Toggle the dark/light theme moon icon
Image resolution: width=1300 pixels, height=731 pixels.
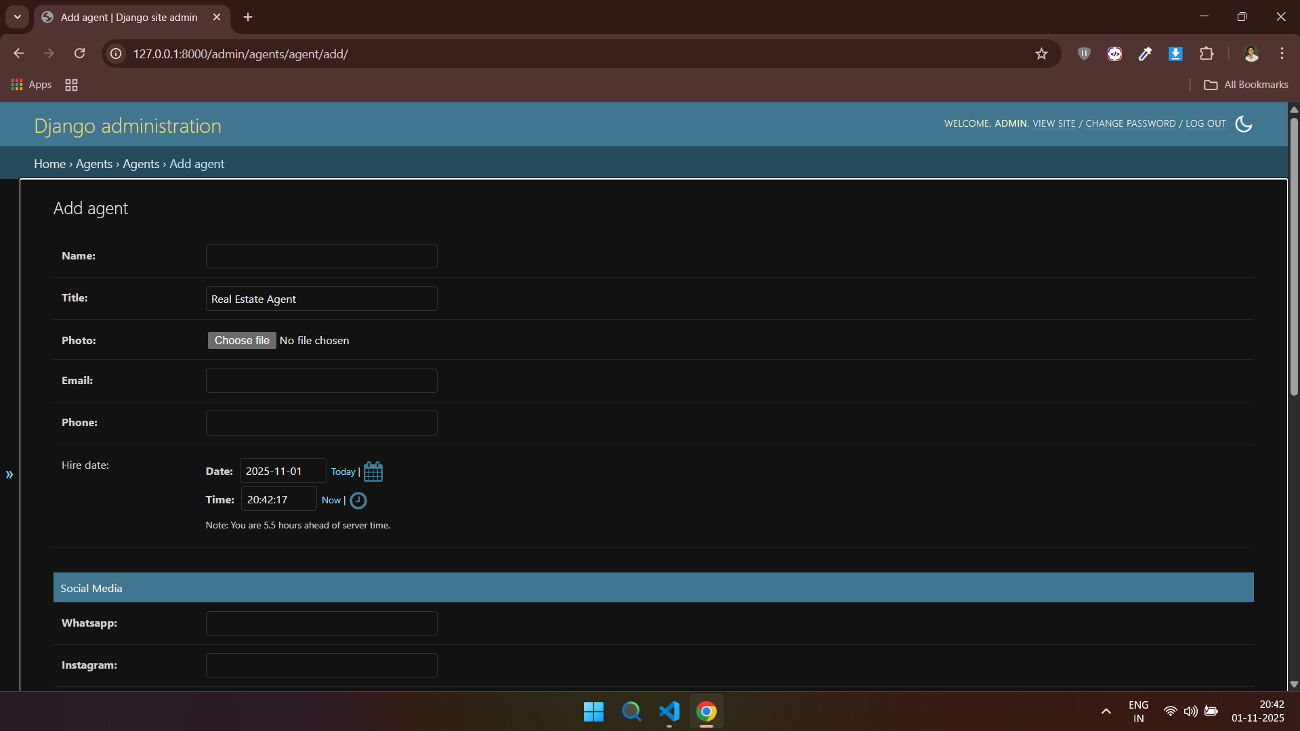pyautogui.click(x=1244, y=124)
